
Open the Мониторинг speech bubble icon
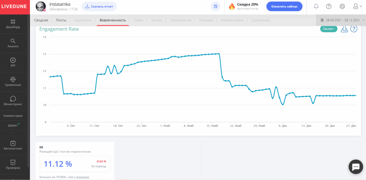pos(13,99)
